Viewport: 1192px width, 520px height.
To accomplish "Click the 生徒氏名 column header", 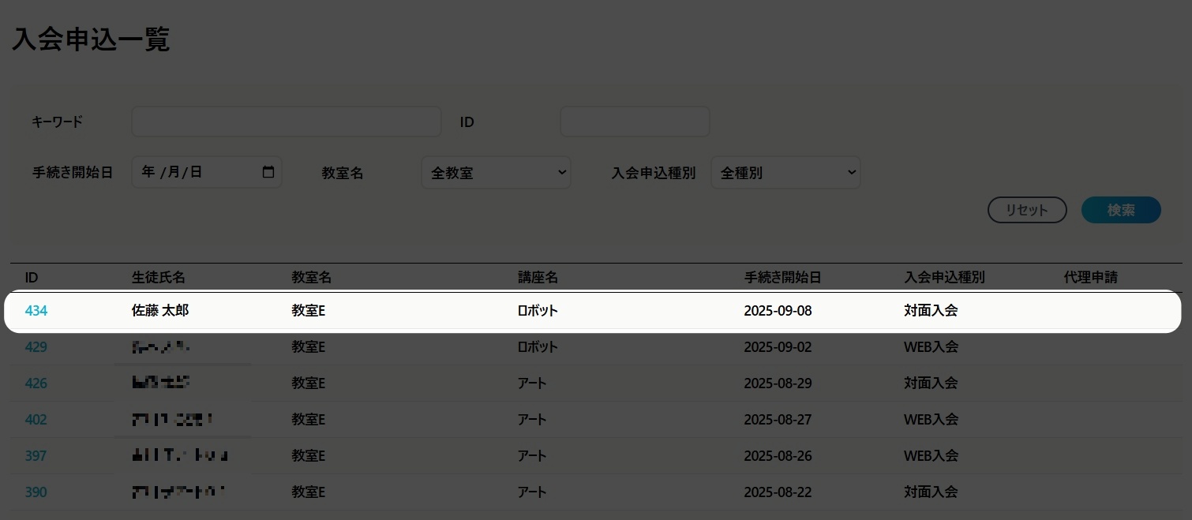I will click(159, 277).
